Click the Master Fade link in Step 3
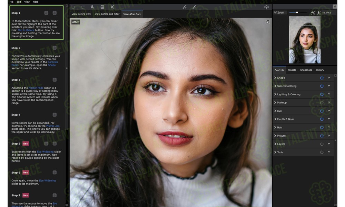The width and height of the screenshot is (345, 207). click(x=36, y=88)
